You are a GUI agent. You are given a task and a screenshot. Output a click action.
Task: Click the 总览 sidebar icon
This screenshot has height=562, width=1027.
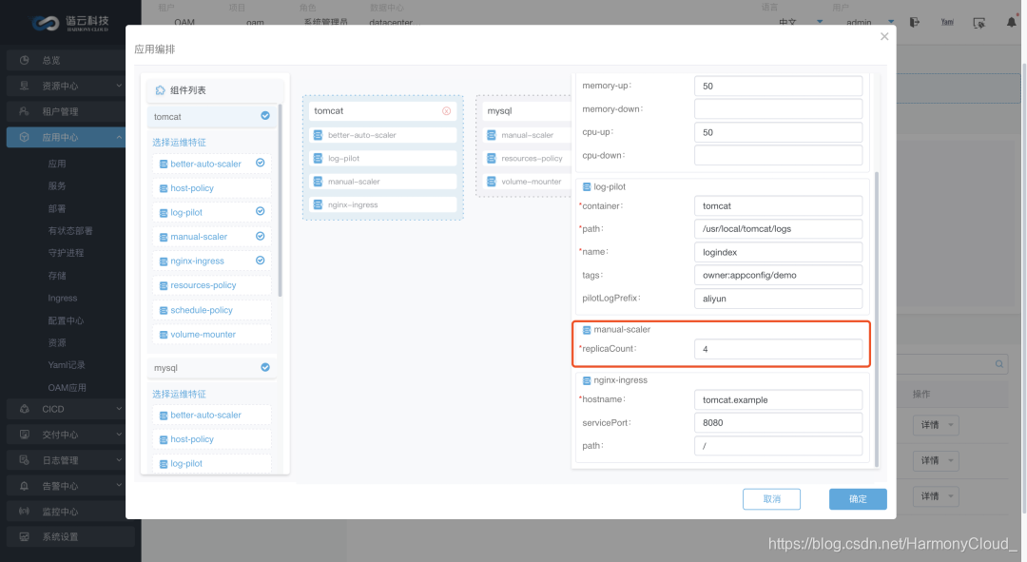[x=24, y=60]
